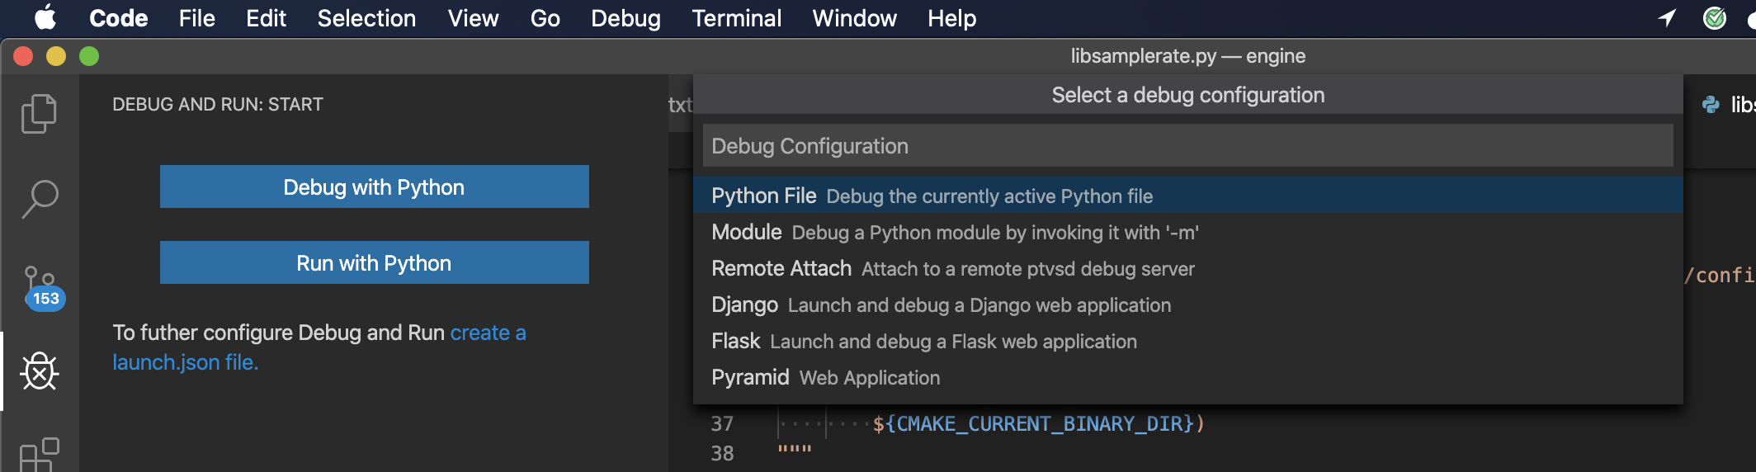This screenshot has height=472, width=1756.
Task: Click the Debug with Python button
Action: [374, 186]
